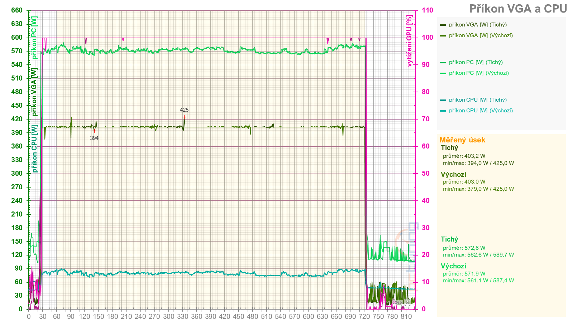The width and height of the screenshot is (573, 321).
Task: Click VGA Tichý average 403,2 W
Action: pyautogui.click(x=464, y=156)
